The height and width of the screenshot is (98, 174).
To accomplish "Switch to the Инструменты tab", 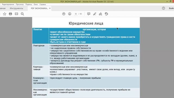I will 16,8.
